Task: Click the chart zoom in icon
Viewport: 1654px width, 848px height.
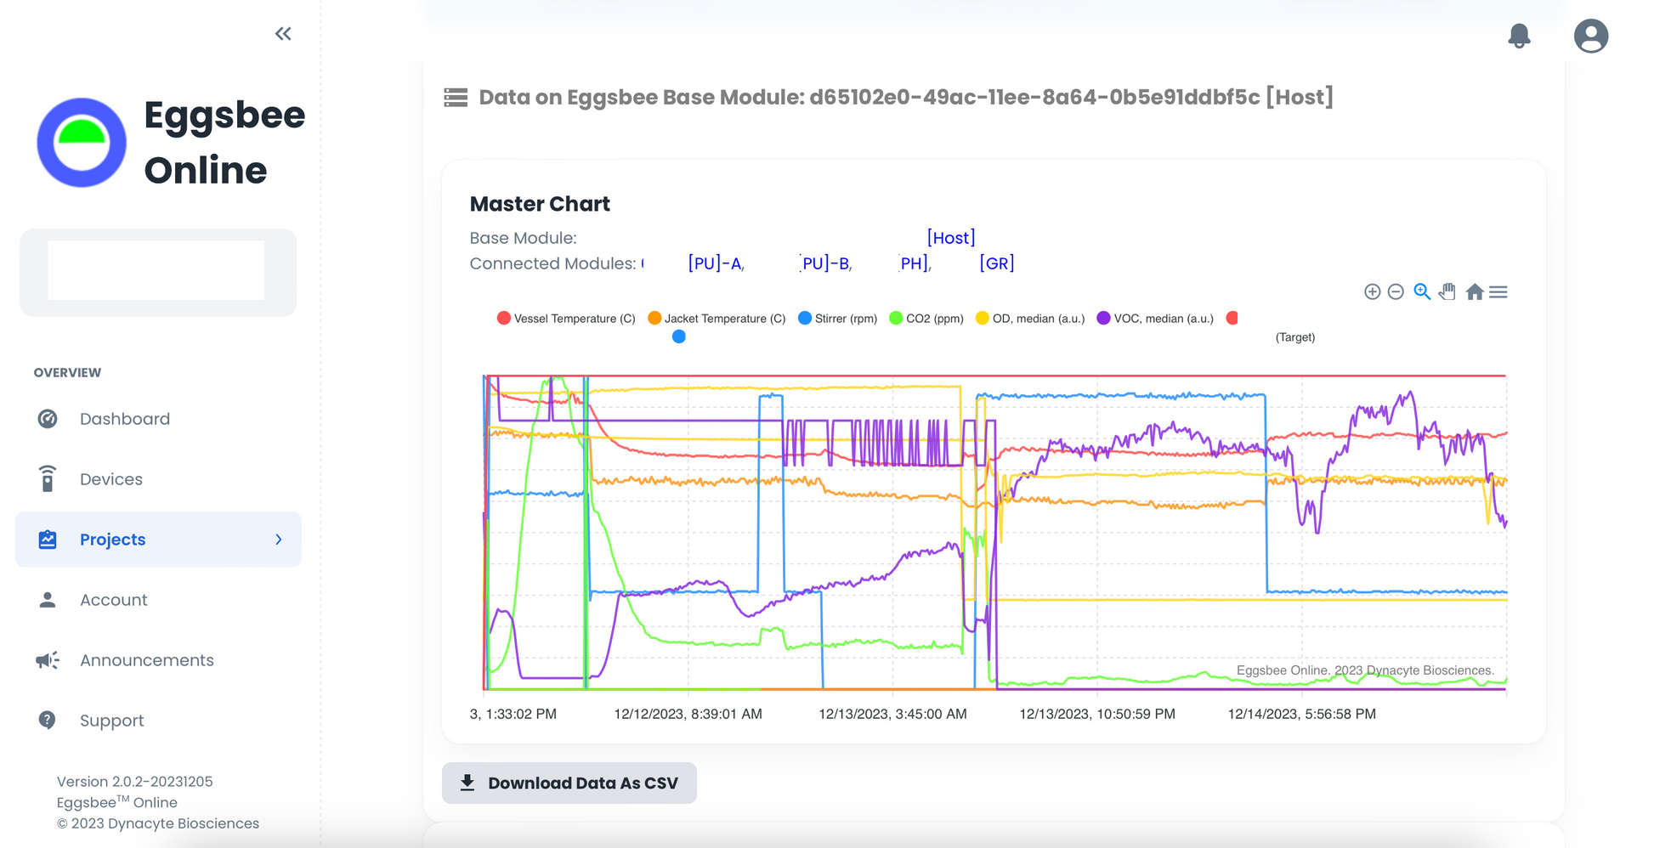Action: 1372,292
